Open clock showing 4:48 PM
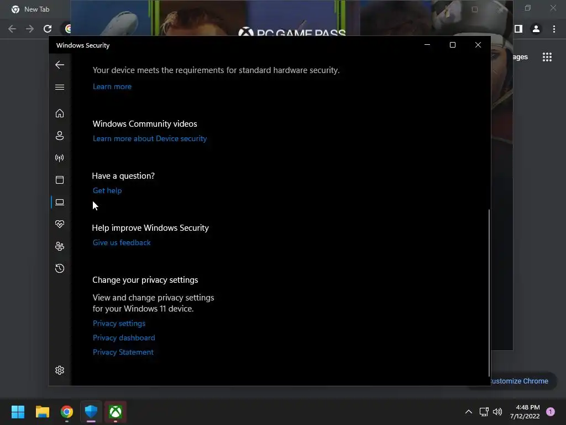 click(x=525, y=412)
